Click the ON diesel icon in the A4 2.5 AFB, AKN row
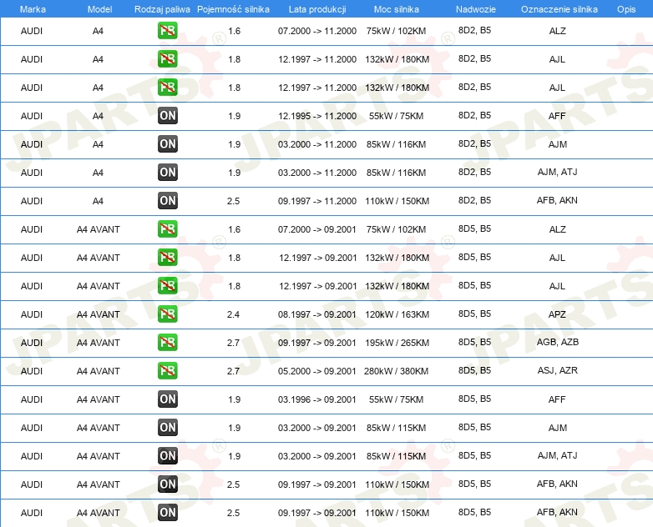The height and width of the screenshot is (527, 653). coord(167,200)
